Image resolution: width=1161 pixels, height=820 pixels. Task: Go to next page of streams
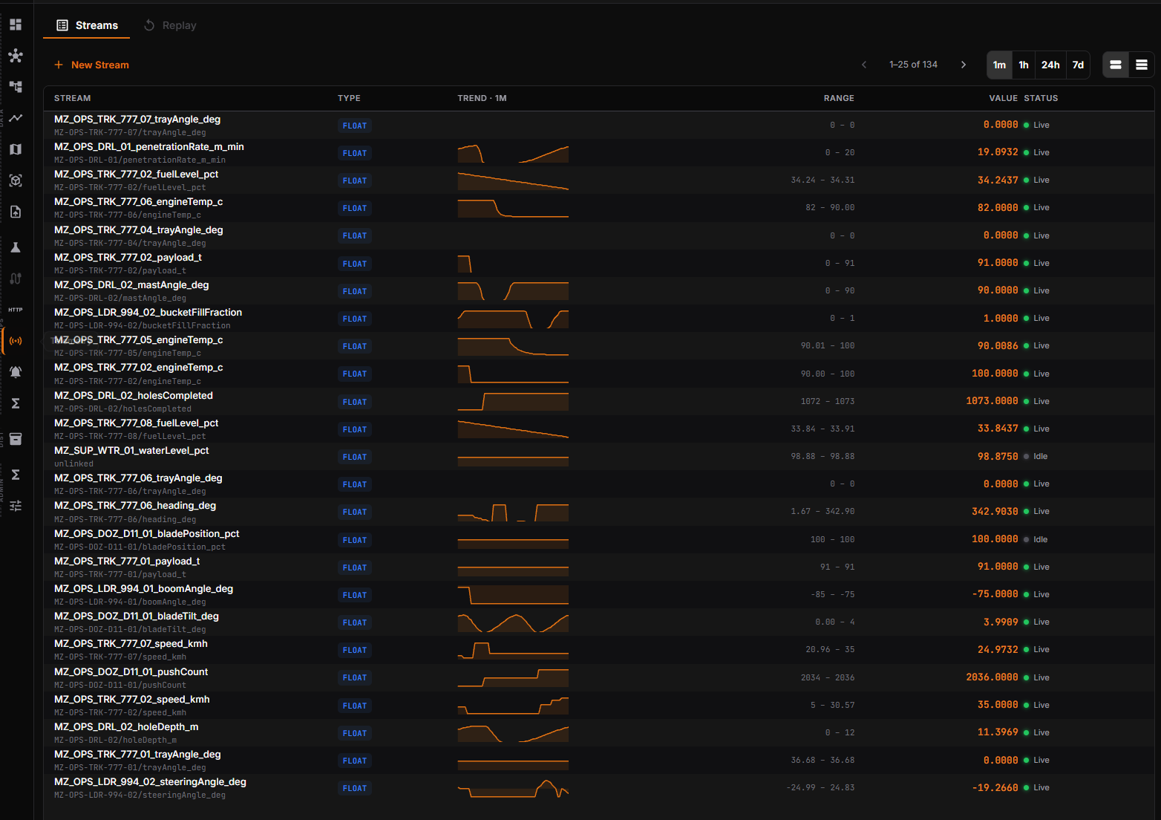pyautogui.click(x=964, y=65)
